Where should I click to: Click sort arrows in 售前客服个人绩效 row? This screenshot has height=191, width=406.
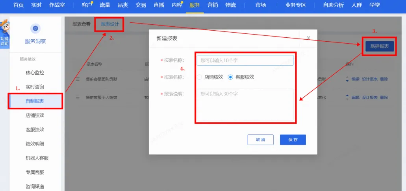coord(347,97)
